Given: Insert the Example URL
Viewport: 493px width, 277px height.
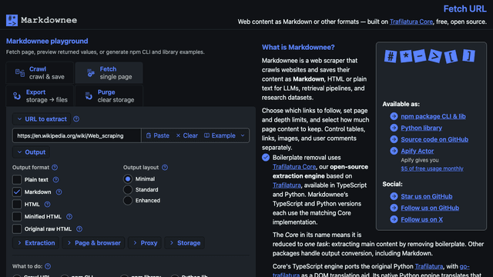Looking at the screenshot, I should tap(220, 135).
